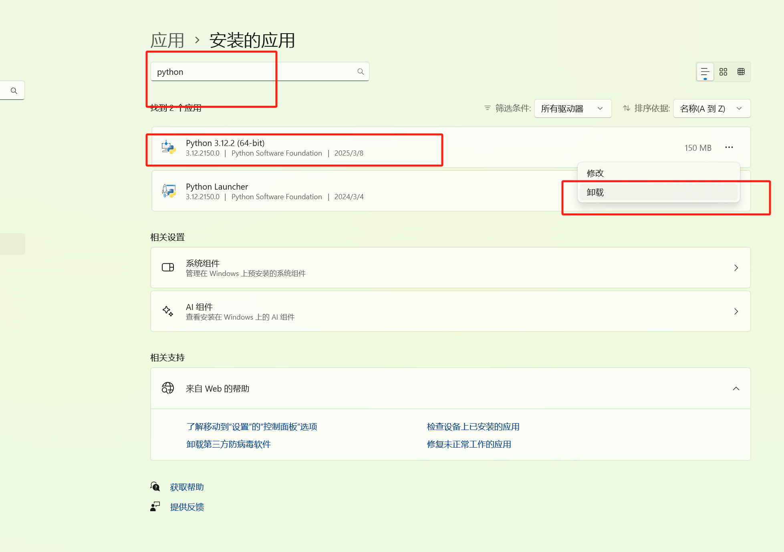The image size is (784, 552).
Task: Switch to list view layout
Action: (705, 72)
